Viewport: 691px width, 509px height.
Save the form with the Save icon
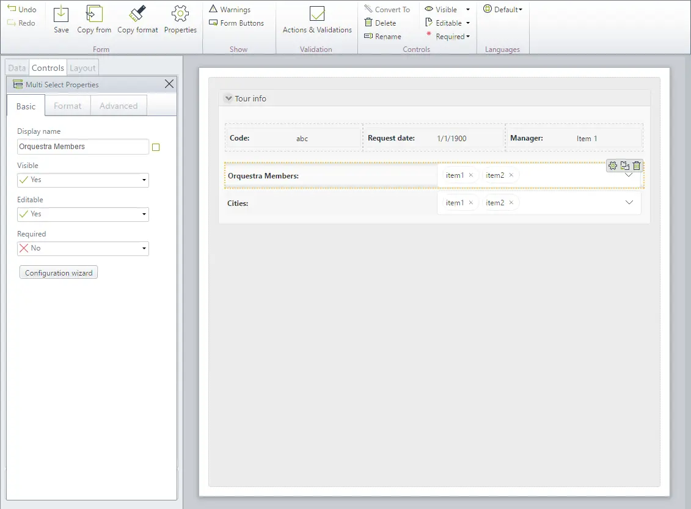(x=61, y=14)
